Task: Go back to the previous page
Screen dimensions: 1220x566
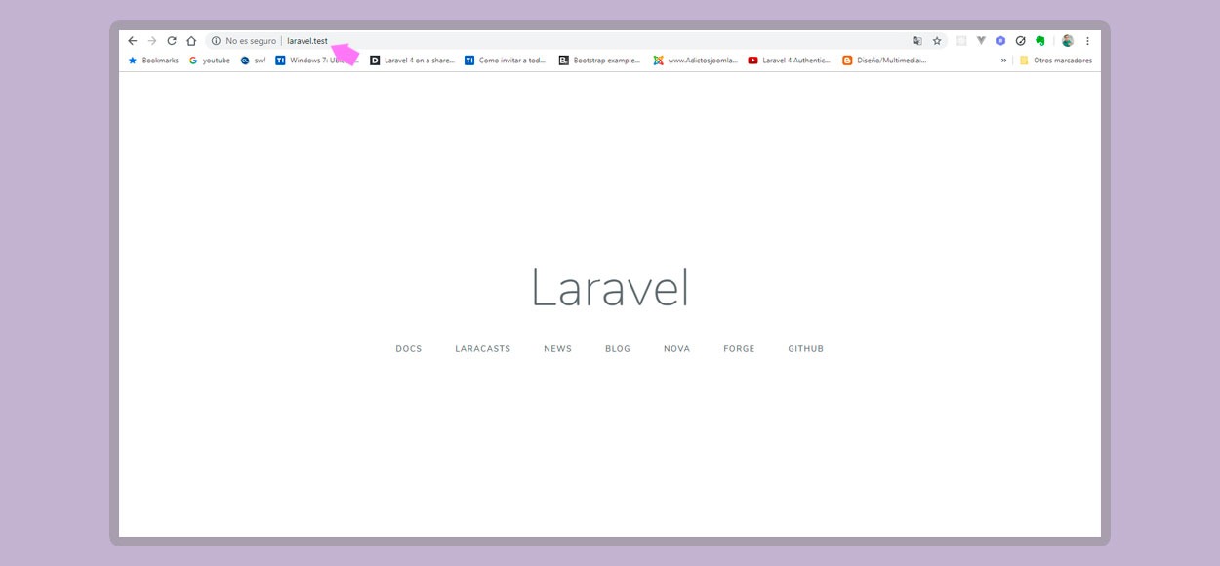Action: point(133,41)
